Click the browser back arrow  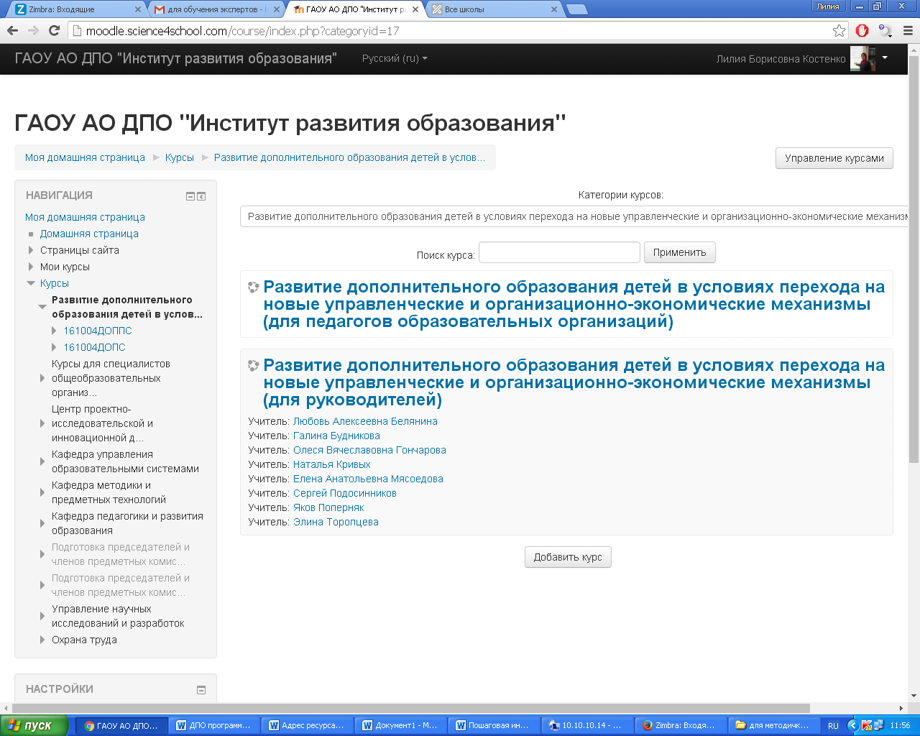[12, 30]
